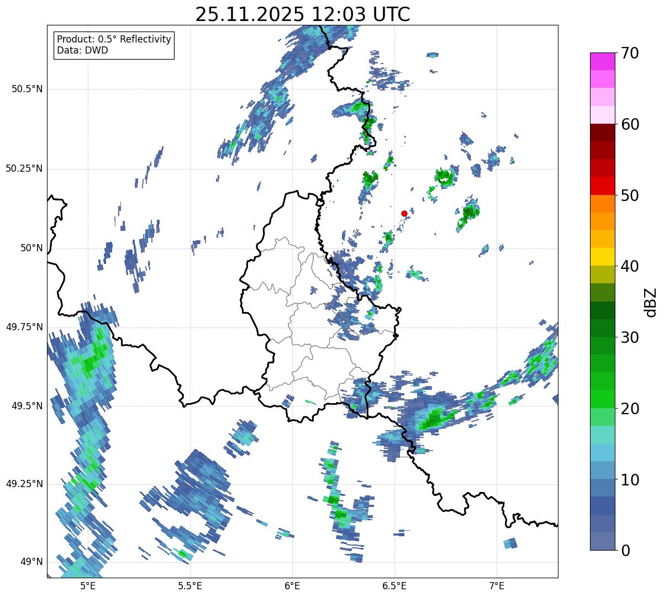The image size is (664, 597).
Task: Click the colorbar 70 tick label
Action: pos(630,53)
